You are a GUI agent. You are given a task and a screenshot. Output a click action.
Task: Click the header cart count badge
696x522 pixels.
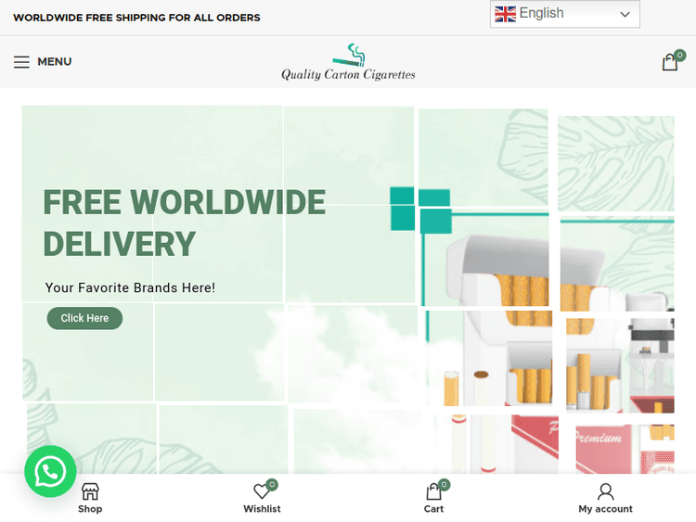[x=680, y=55]
